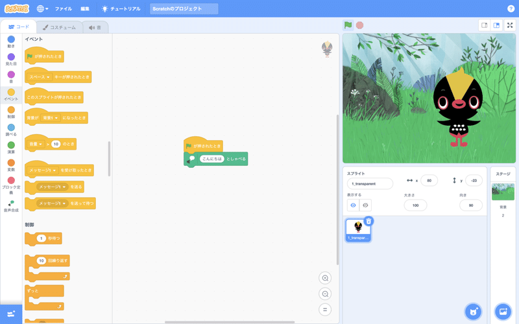Screen dimensions: 519x324
Task: Select the 制御 control category
Action: pos(11,112)
